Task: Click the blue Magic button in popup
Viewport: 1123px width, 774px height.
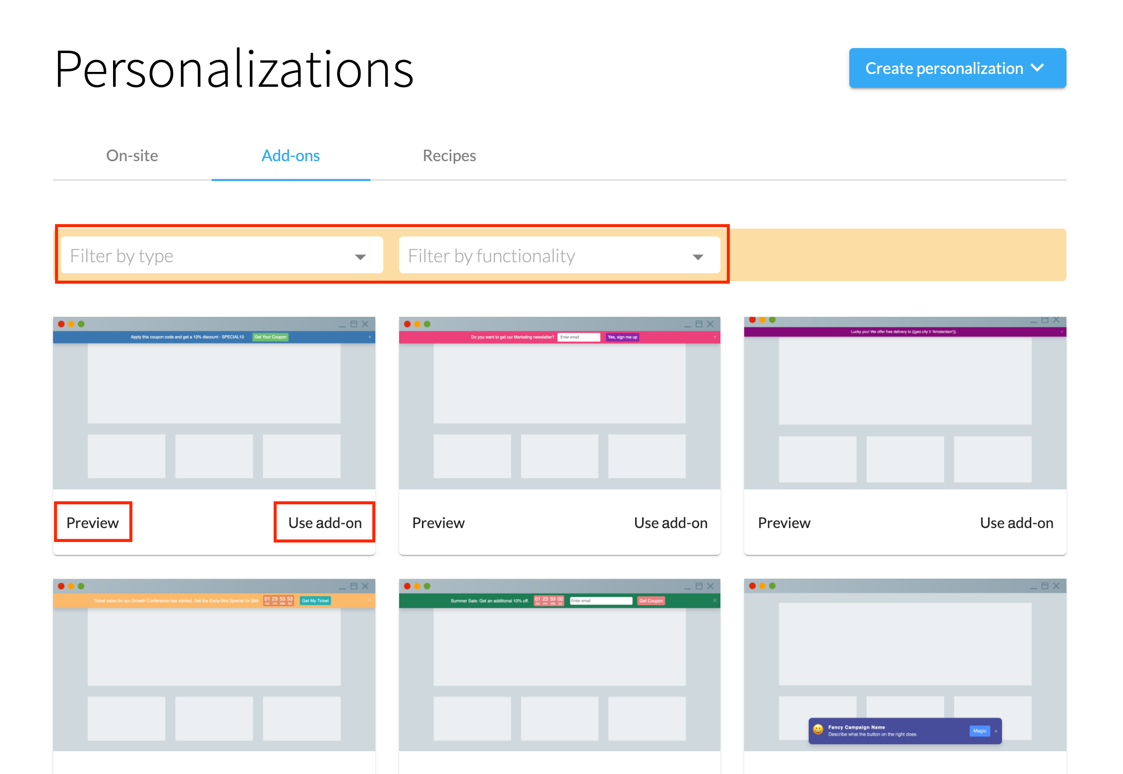Action: pos(979,731)
